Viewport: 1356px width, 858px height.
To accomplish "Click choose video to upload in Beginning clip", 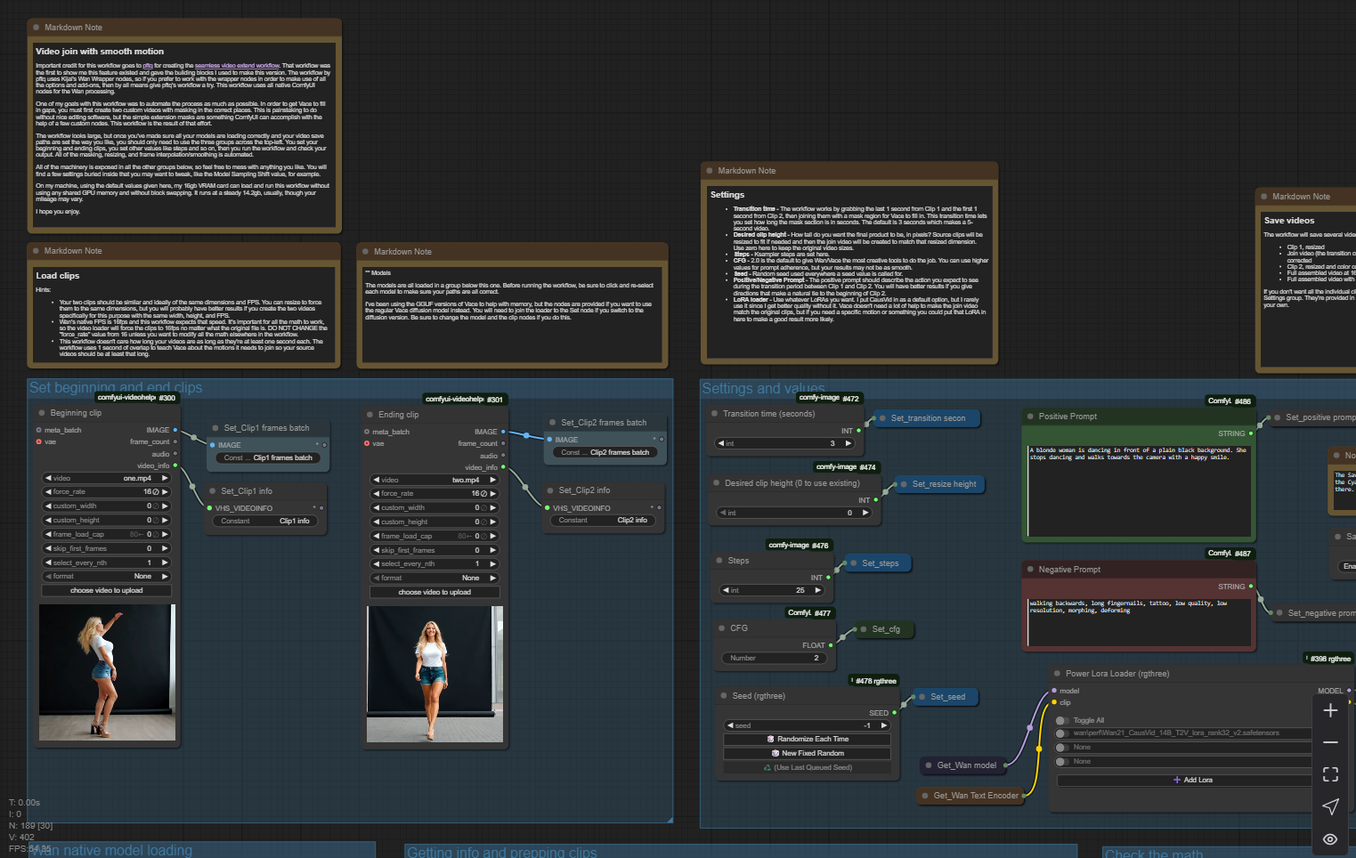I will click(106, 590).
